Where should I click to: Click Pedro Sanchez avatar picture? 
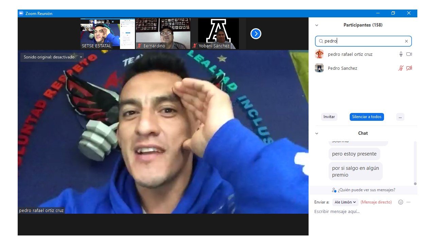tap(319, 68)
